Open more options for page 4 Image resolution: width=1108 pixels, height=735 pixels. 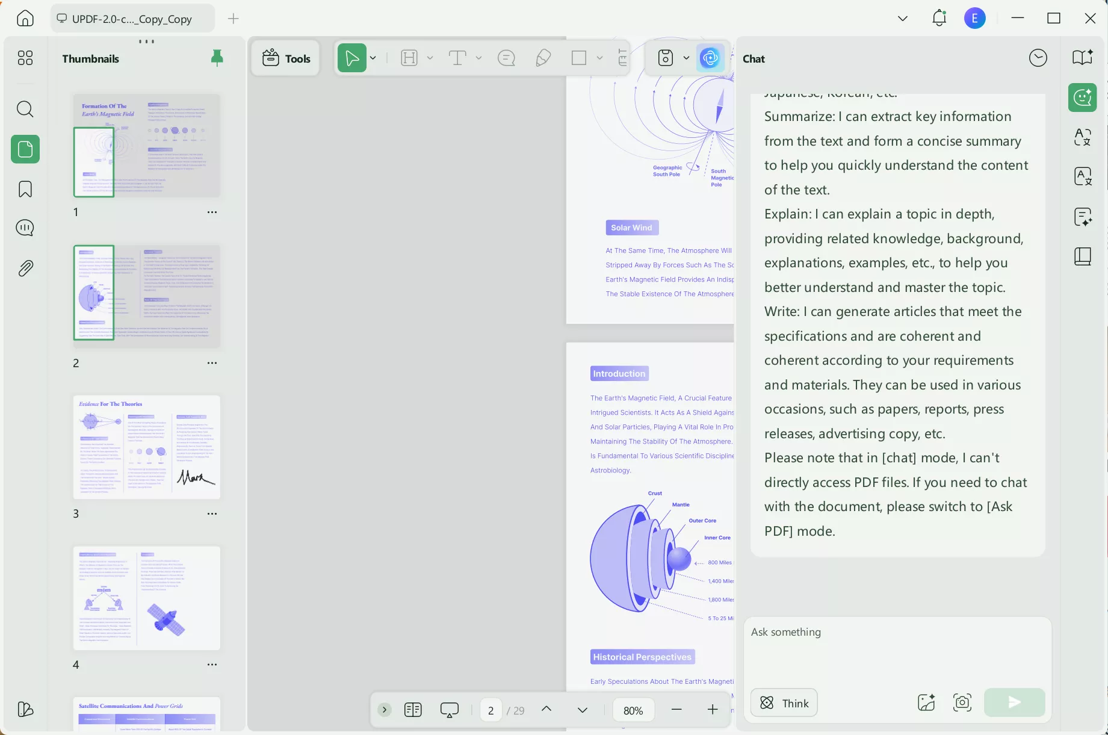[212, 665]
